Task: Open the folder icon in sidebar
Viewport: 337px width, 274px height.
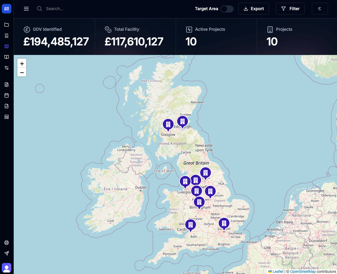Action: 7,25
